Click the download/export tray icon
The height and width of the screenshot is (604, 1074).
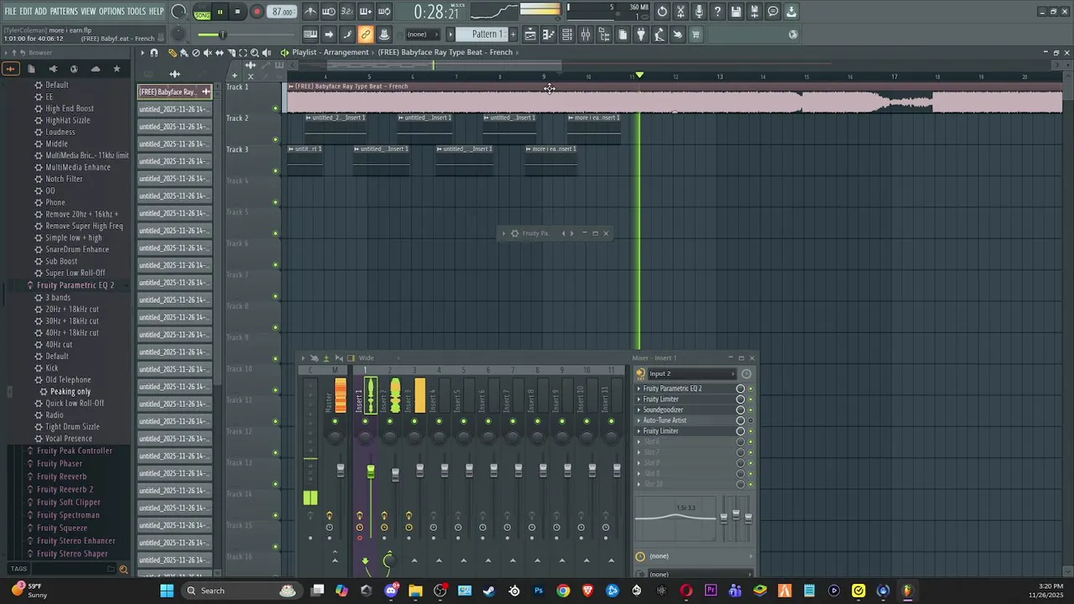(x=792, y=12)
